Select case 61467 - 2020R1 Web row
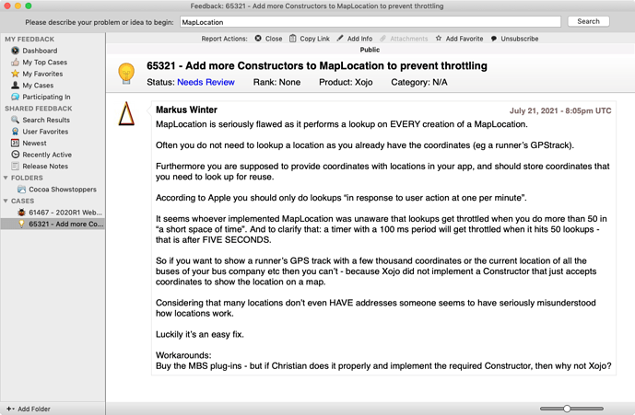635x415 pixels. point(53,213)
